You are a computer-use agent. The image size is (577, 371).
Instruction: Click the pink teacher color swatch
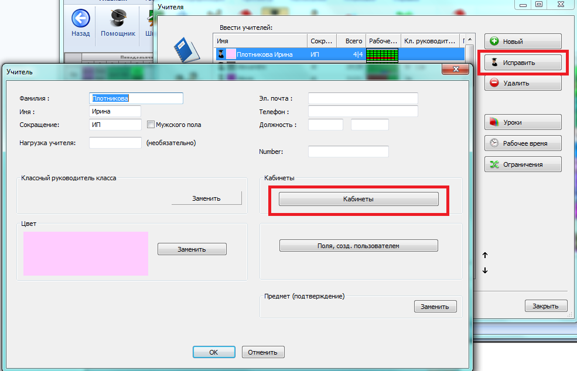click(86, 253)
